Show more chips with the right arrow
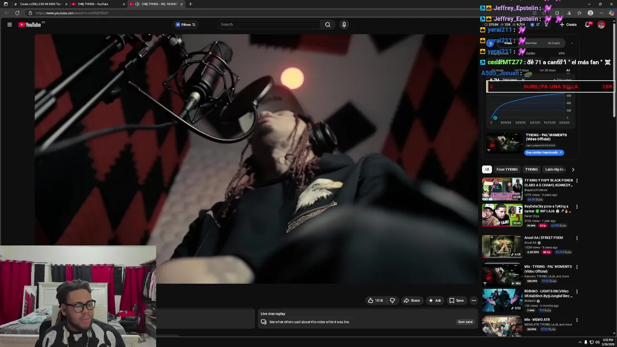Image resolution: width=617 pixels, height=347 pixels. click(573, 169)
